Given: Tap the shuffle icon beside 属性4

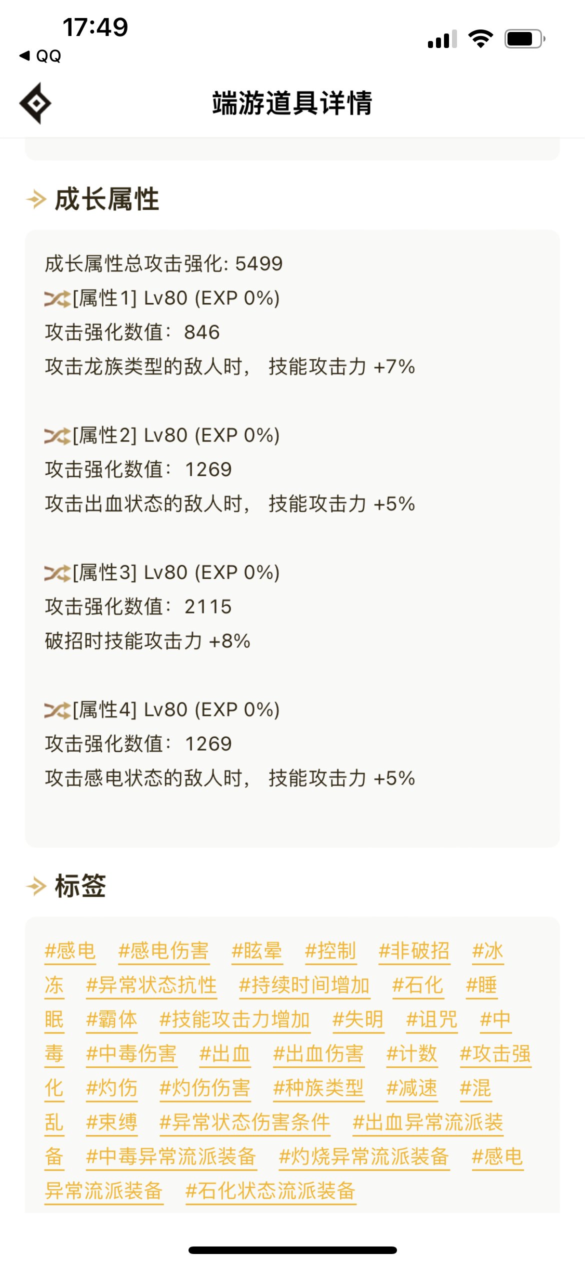Looking at the screenshot, I should pyautogui.click(x=57, y=710).
